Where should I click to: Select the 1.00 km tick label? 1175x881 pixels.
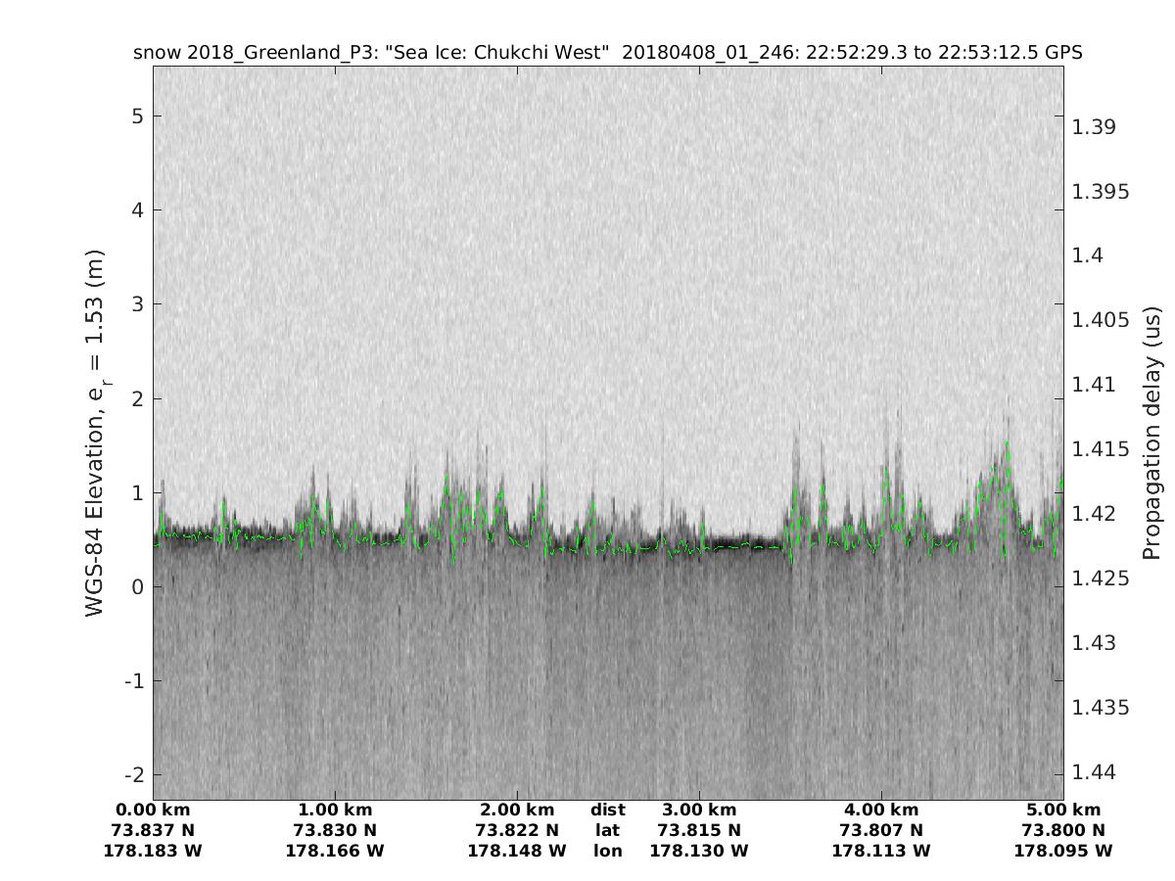(335, 810)
